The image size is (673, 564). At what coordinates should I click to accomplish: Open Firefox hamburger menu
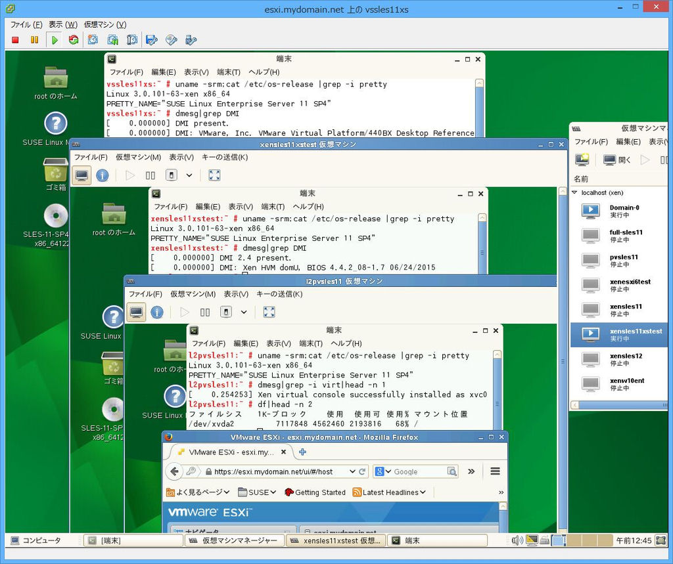(495, 471)
